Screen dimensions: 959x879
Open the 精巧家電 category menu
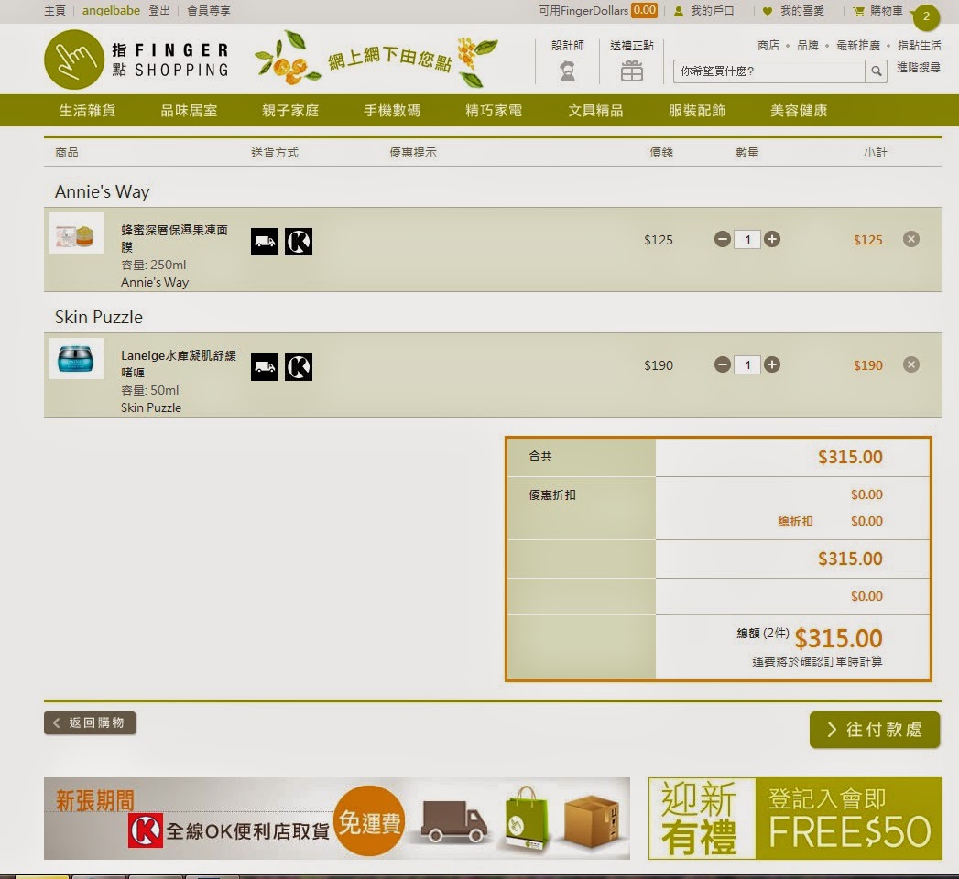[x=494, y=110]
